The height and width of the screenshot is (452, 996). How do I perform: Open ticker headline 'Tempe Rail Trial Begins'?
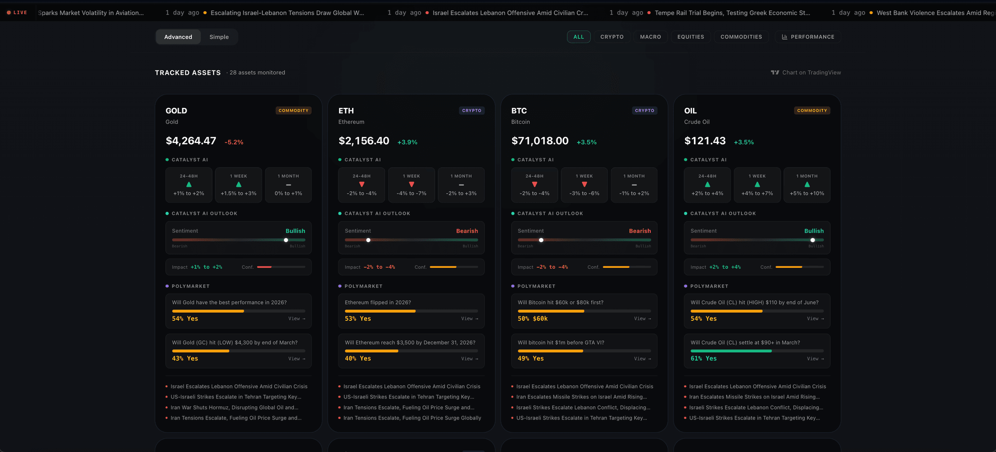coord(732,13)
